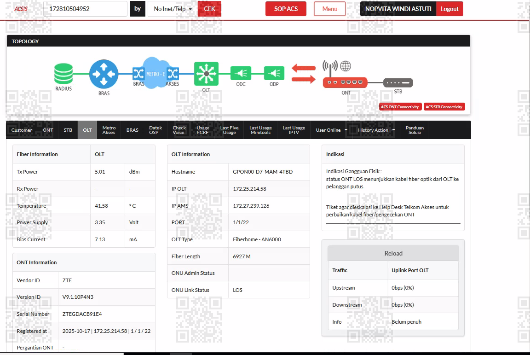Select the hostname GPON00-D7-MAM-4TBD value

(263, 172)
